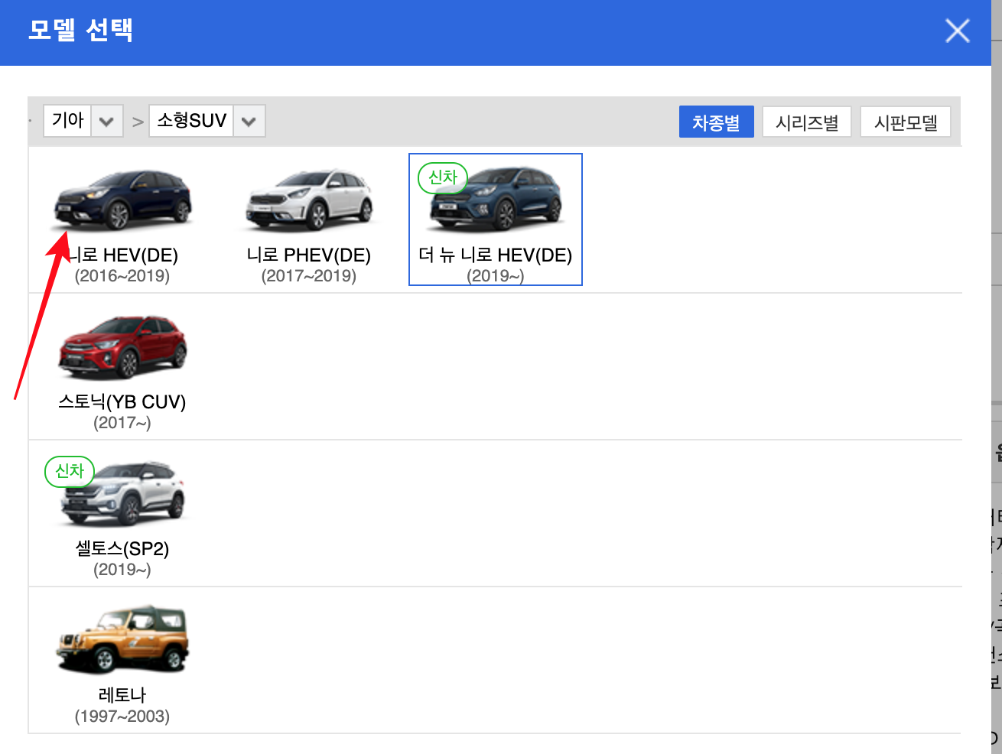Select the 더 뉴 니로 HEV(DE) car image
Image resolution: width=1002 pixels, height=754 pixels.
click(496, 200)
